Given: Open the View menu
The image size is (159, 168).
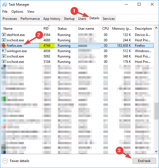Looking at the screenshot, I should pos(31,12).
